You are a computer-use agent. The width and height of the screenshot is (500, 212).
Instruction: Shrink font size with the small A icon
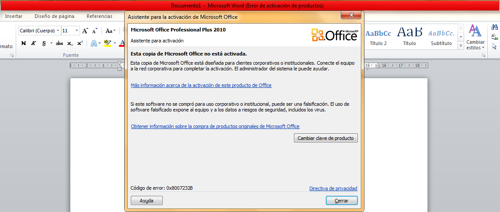tap(94, 31)
